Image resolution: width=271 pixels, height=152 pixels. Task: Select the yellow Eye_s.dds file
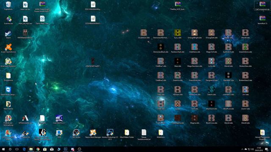pyautogui.click(x=178, y=34)
